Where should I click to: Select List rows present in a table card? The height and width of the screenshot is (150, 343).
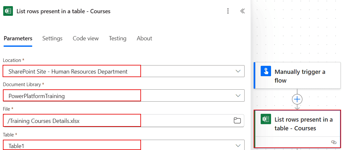coord(297,129)
